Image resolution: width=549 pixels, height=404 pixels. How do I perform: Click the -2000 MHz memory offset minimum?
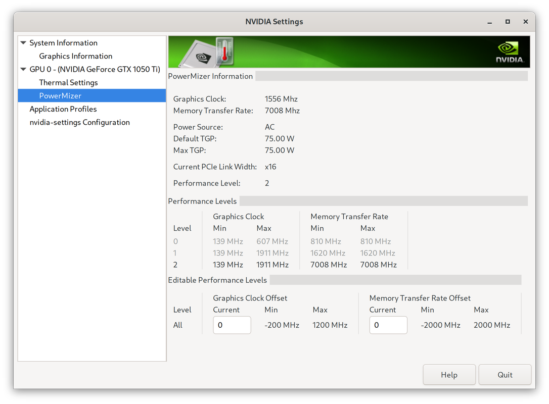tap(440, 325)
